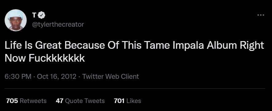This screenshot has height=111, width=272.
Task: Click the gray Likes label text
Action: (x=134, y=101)
